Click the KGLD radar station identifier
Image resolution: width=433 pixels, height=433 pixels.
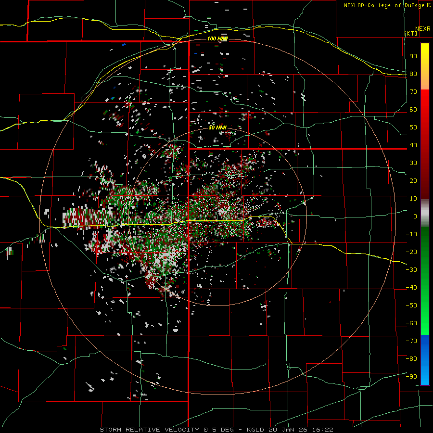click(255, 430)
